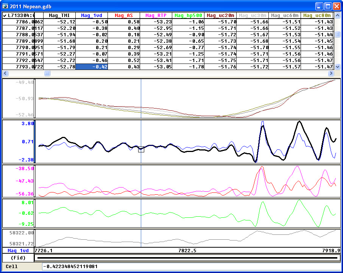Viewport: 343px width, 273px height.
Task: Click the horizontal scrollbar left arrow
Action: tap(5, 73)
